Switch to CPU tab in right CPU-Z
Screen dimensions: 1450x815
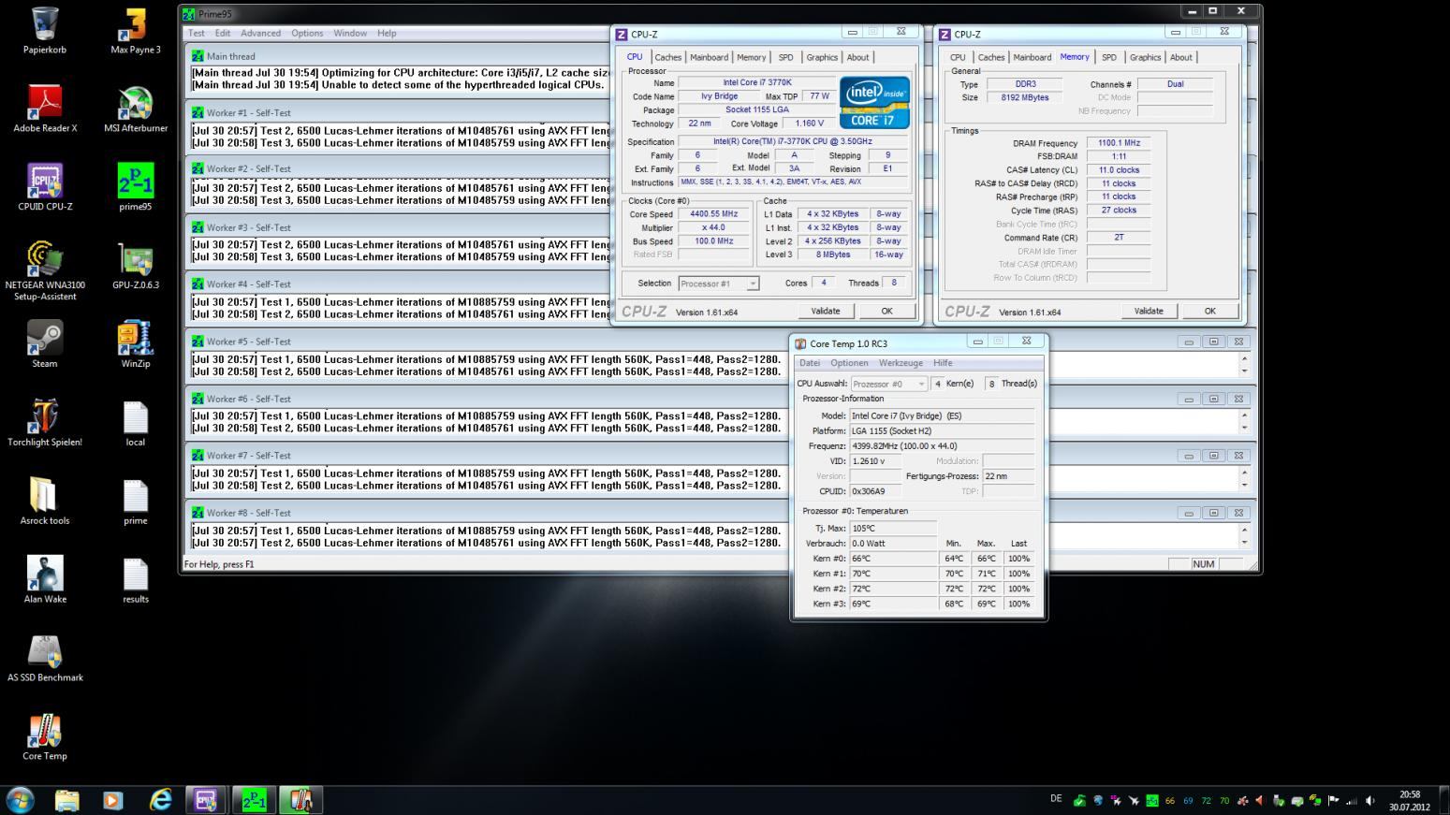click(x=958, y=57)
